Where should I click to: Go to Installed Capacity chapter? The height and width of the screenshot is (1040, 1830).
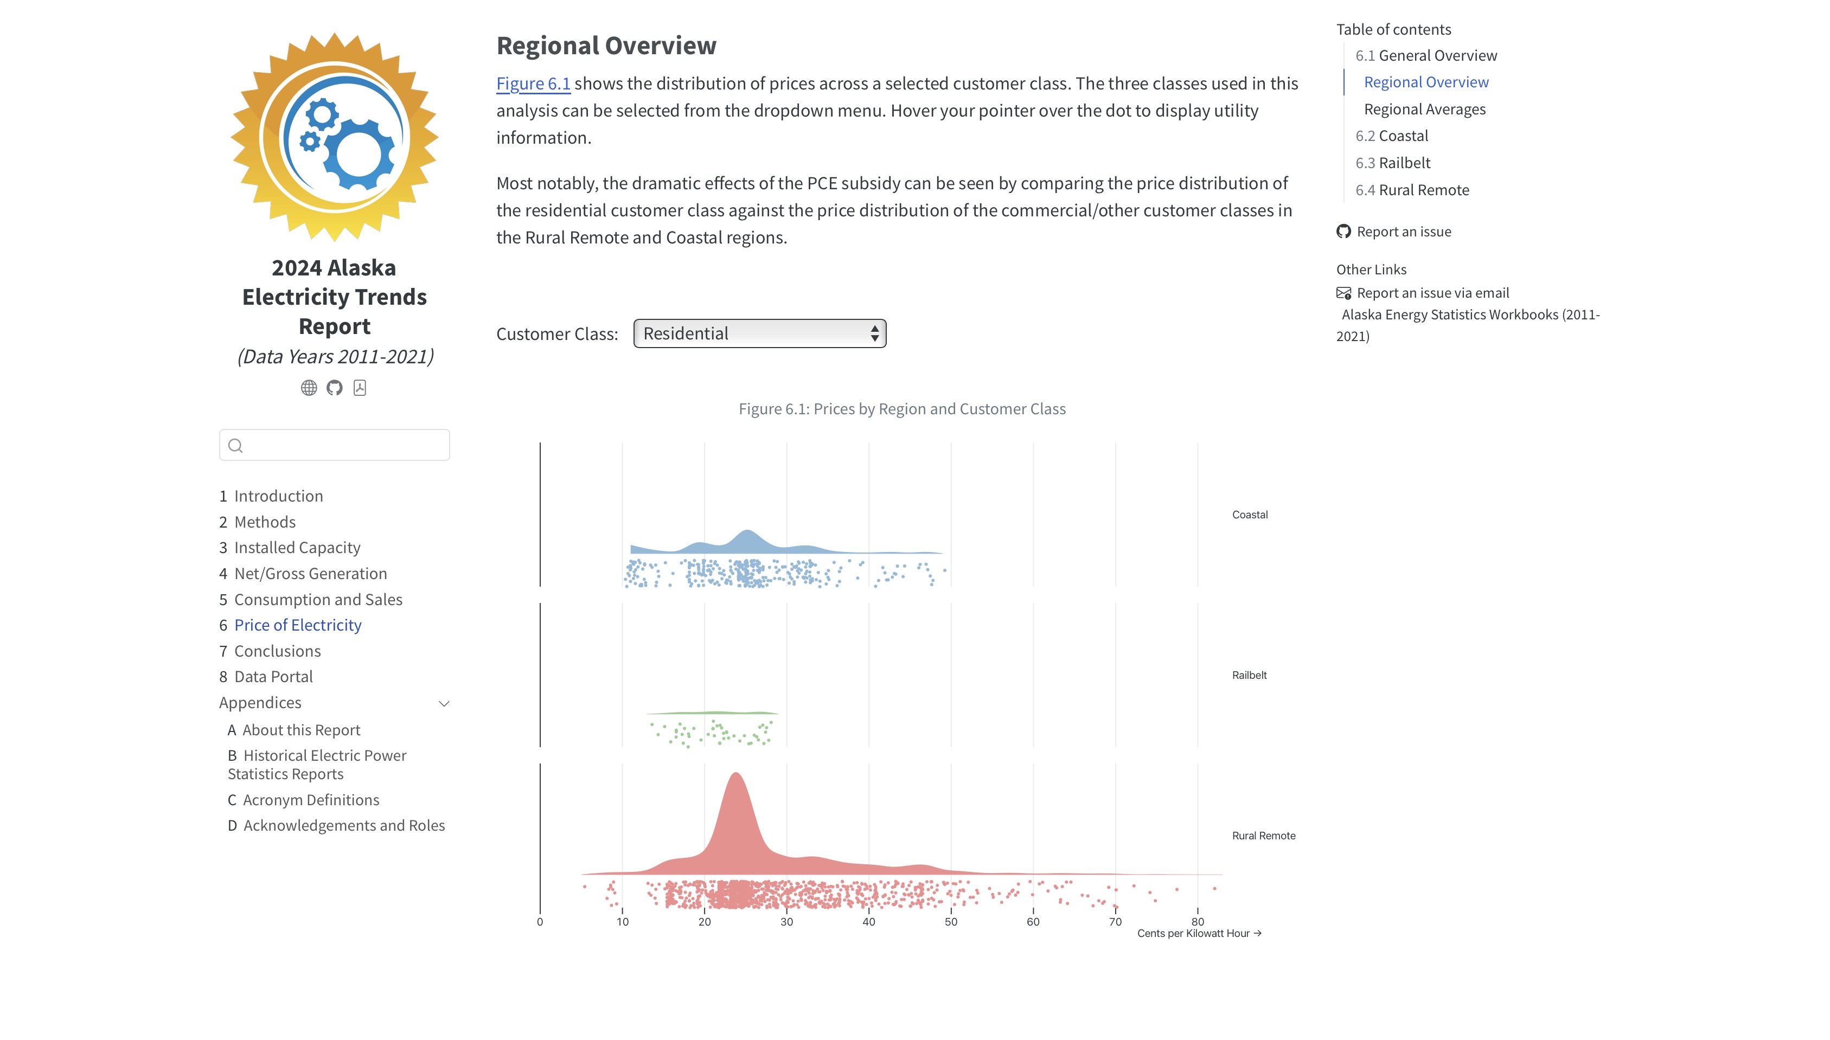[297, 548]
